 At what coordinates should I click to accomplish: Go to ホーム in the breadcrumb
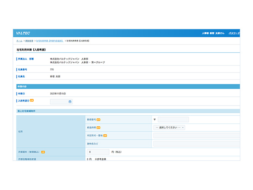(x=19, y=41)
